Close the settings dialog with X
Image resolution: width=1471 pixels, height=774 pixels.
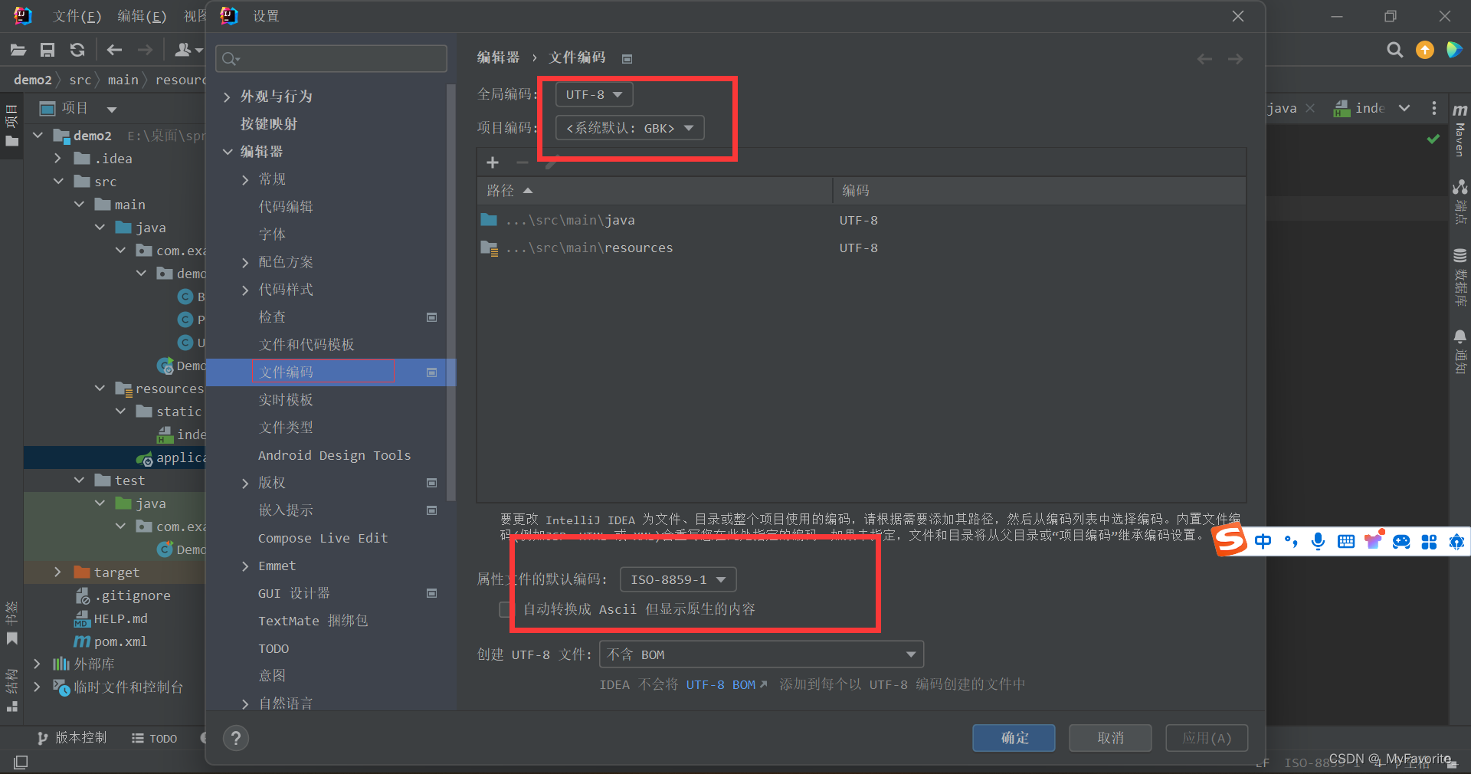point(1237,16)
